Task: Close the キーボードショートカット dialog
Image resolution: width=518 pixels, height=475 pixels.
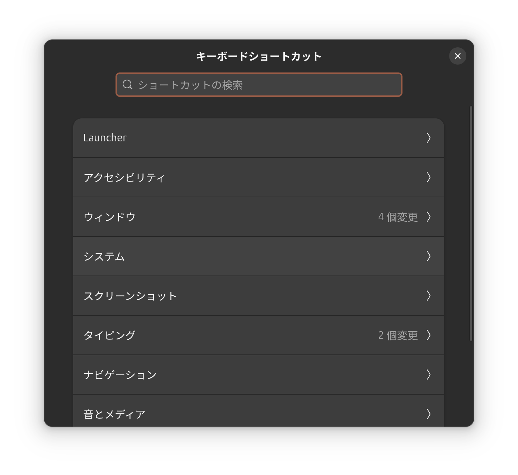Action: coord(457,56)
